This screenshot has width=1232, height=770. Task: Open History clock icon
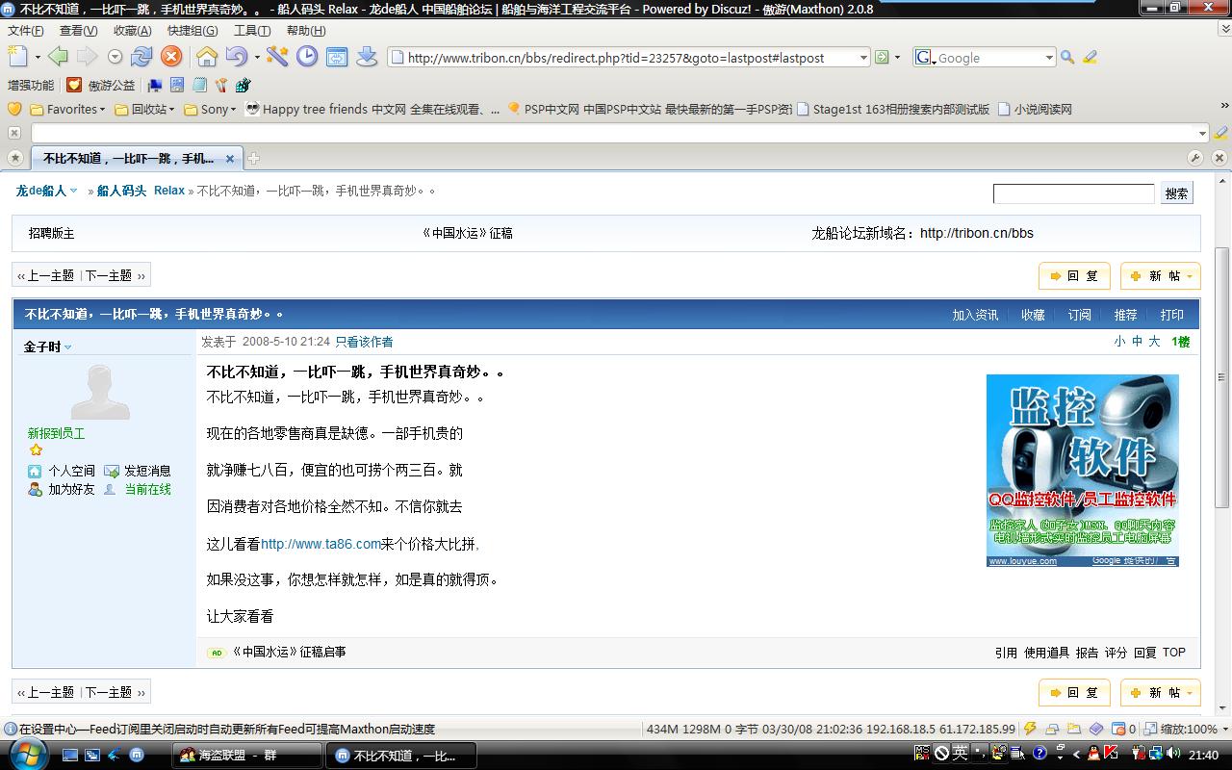tap(307, 57)
